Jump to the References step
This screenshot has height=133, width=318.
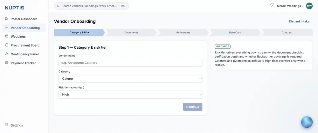[183, 33]
